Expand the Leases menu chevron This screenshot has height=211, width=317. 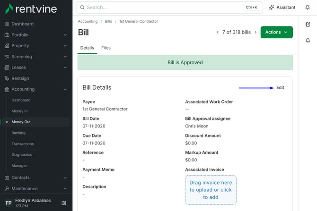(65, 68)
